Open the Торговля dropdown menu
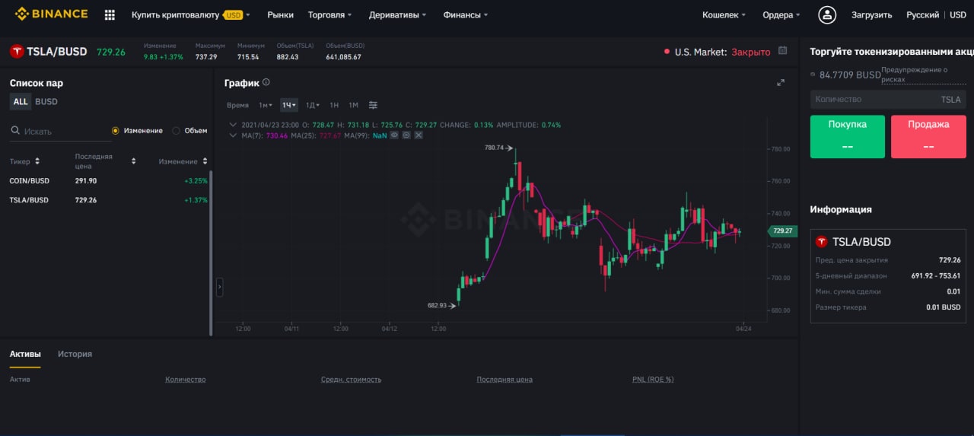 pyautogui.click(x=329, y=14)
